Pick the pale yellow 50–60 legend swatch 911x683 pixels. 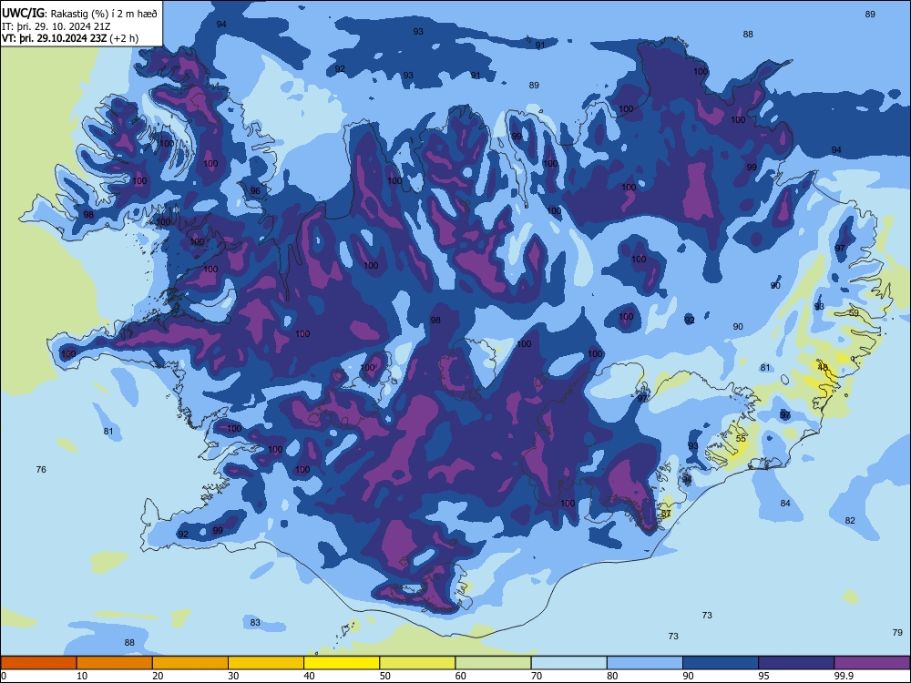pyautogui.click(x=417, y=663)
